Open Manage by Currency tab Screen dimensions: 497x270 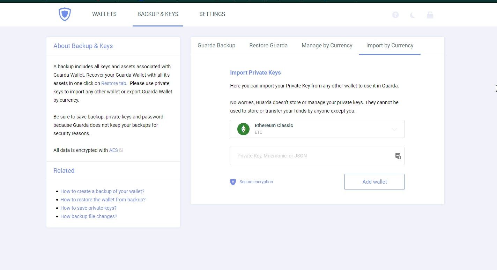point(327,46)
